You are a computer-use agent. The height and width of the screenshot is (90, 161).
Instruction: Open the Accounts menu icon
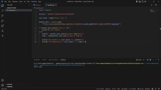point(3,80)
